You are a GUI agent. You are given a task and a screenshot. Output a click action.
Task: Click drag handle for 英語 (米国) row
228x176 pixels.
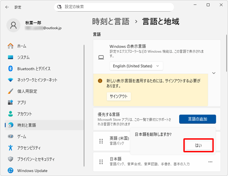[101, 141]
